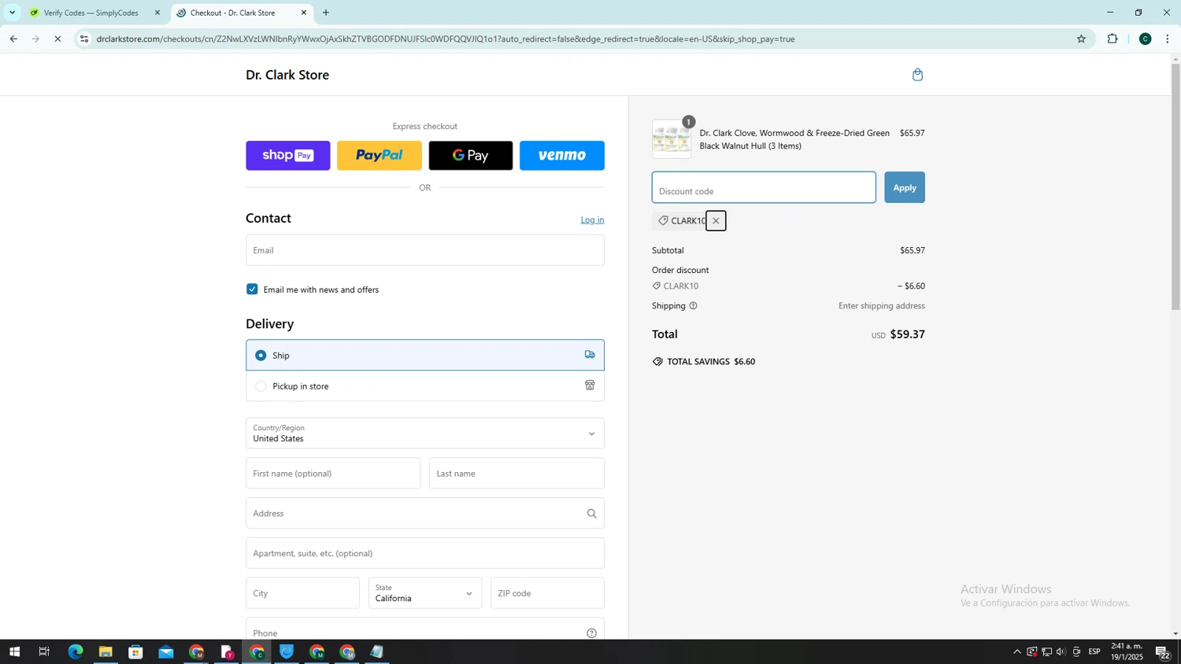
Task: Click the product thumbnail image
Action: click(672, 139)
